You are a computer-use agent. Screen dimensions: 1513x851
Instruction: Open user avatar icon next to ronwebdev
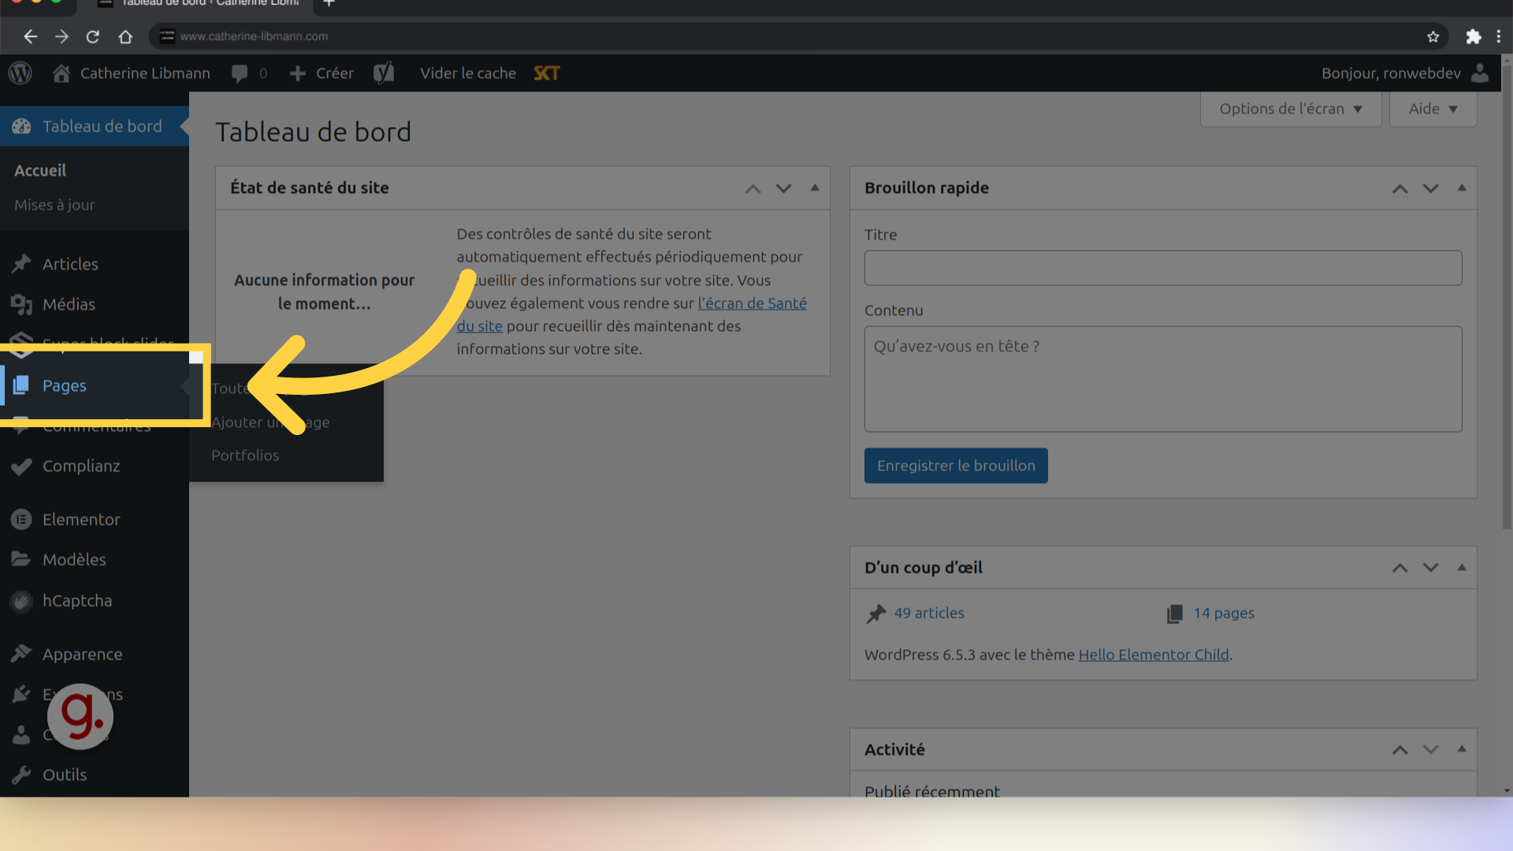(1480, 73)
